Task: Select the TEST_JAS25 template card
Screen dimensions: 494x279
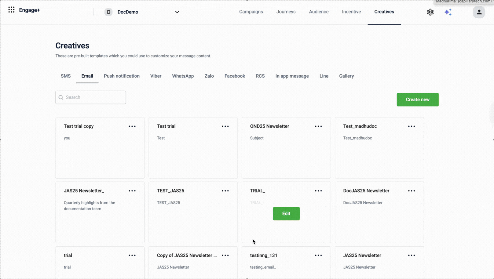Action: [x=193, y=212]
